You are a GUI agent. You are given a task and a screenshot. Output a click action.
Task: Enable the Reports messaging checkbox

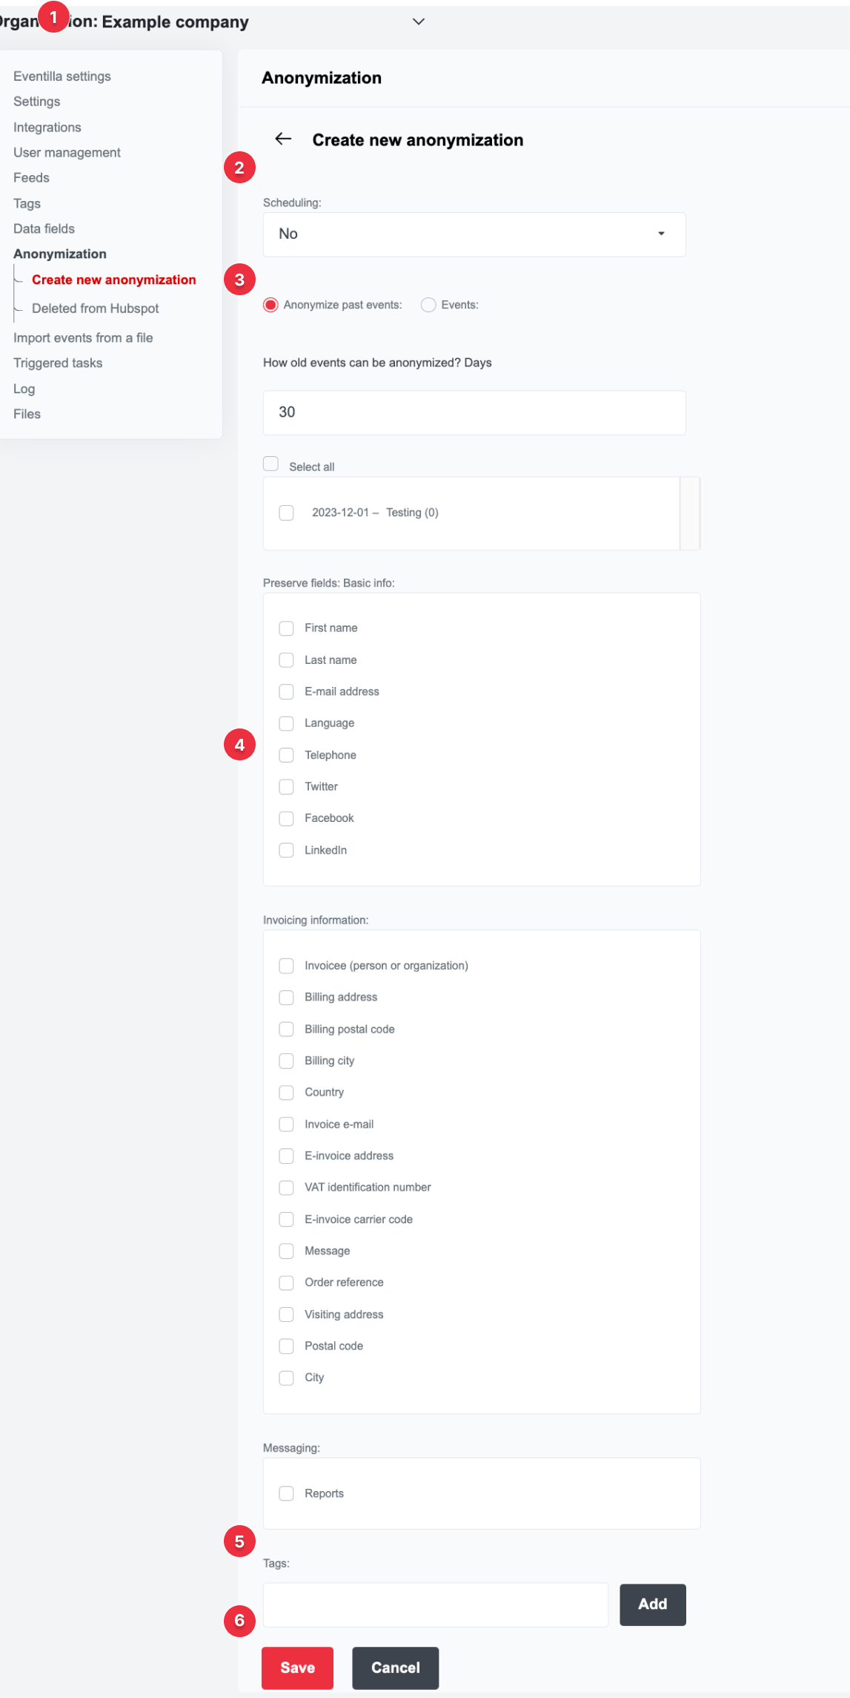(287, 1493)
